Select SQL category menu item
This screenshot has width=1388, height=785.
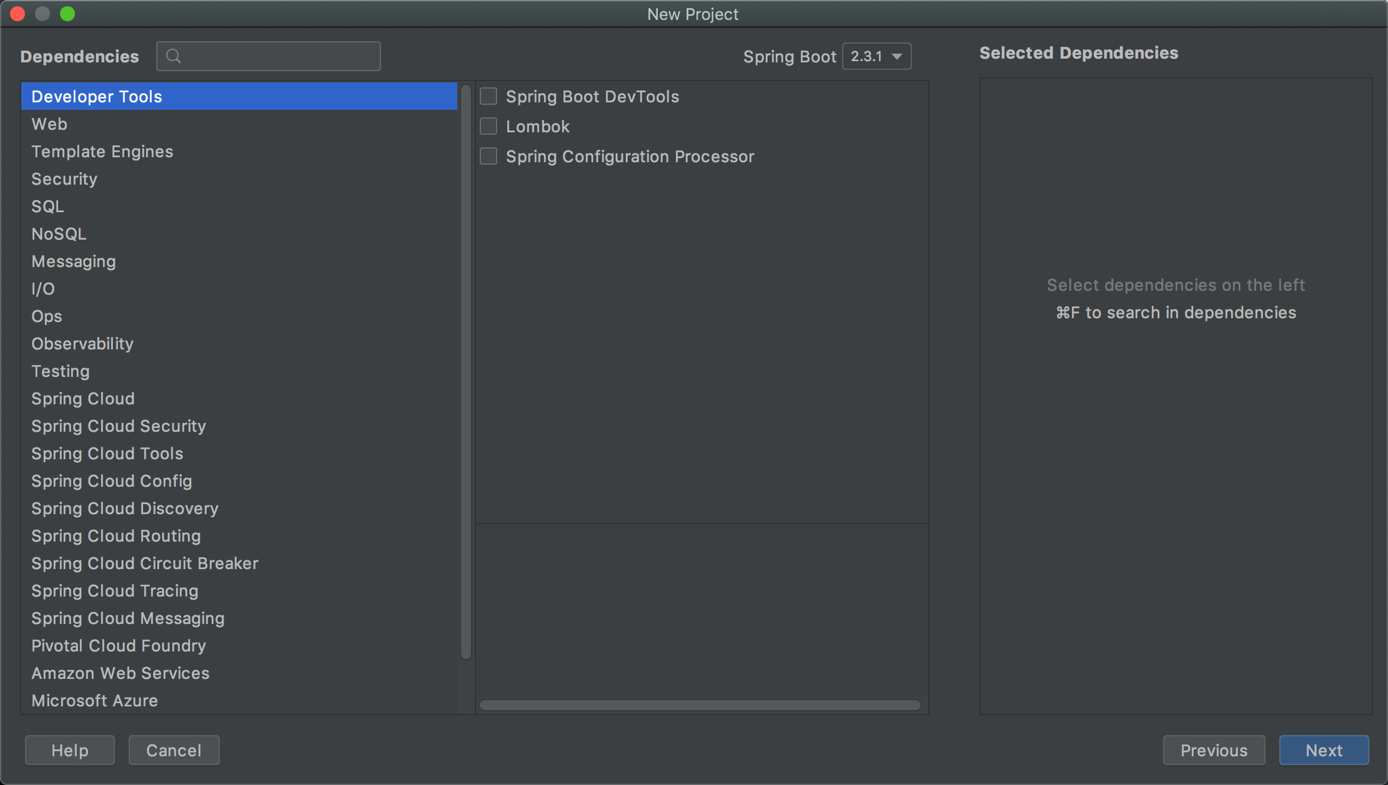click(47, 206)
